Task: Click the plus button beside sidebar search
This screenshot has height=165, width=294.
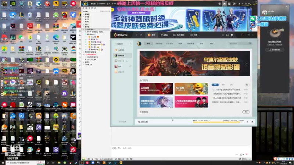Action: coord(130,44)
